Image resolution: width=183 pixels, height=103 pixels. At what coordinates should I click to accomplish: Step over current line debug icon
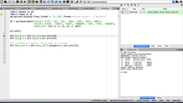pyautogui.click(x=48, y=2)
